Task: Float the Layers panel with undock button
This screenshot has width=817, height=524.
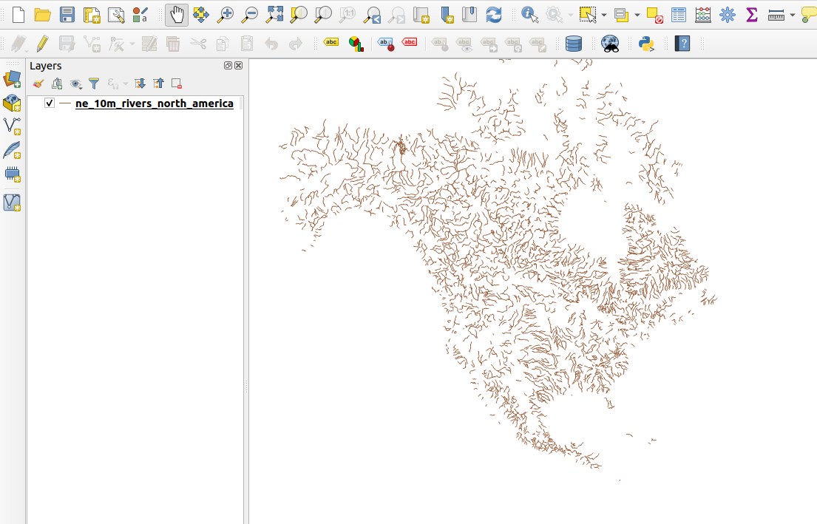Action: click(228, 66)
